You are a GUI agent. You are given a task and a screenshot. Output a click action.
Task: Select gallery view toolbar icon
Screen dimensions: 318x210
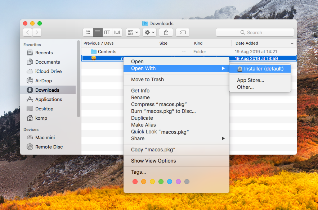(117, 32)
